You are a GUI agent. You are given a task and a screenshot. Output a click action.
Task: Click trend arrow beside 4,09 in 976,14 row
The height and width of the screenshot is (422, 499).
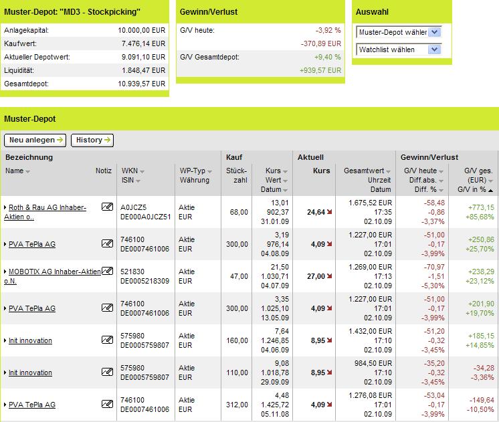pyautogui.click(x=329, y=244)
